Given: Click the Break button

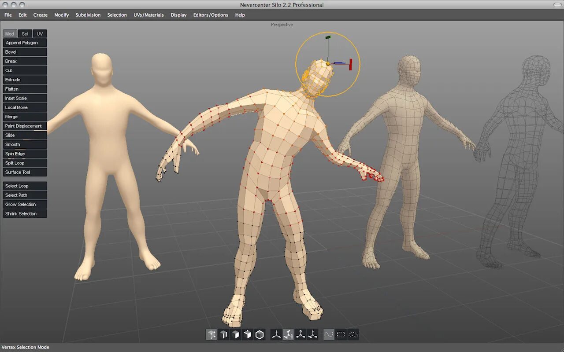Looking at the screenshot, I should click(x=25, y=61).
